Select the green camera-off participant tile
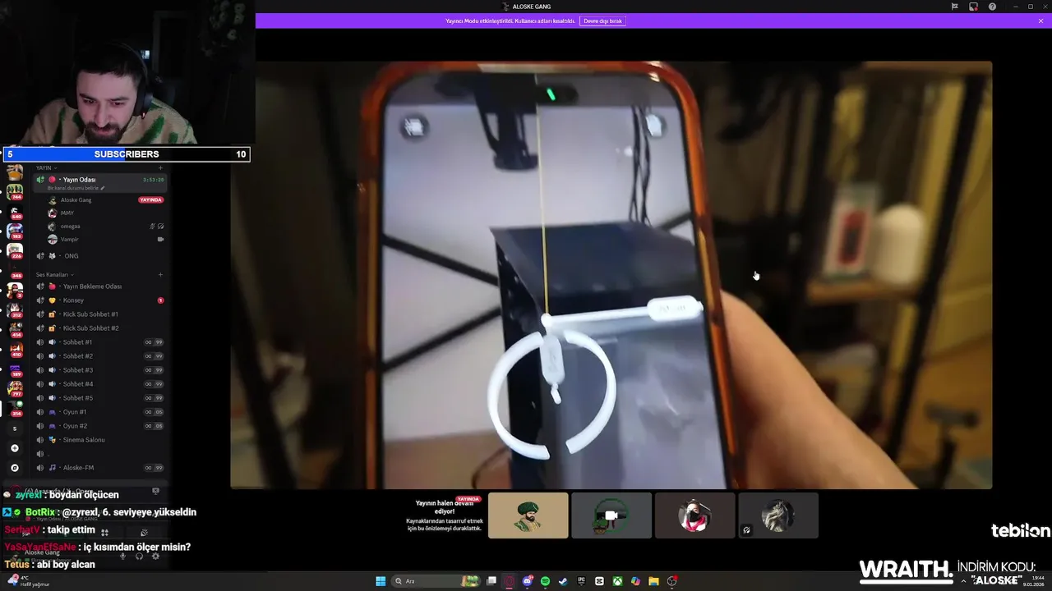1052x591 pixels. click(x=611, y=515)
